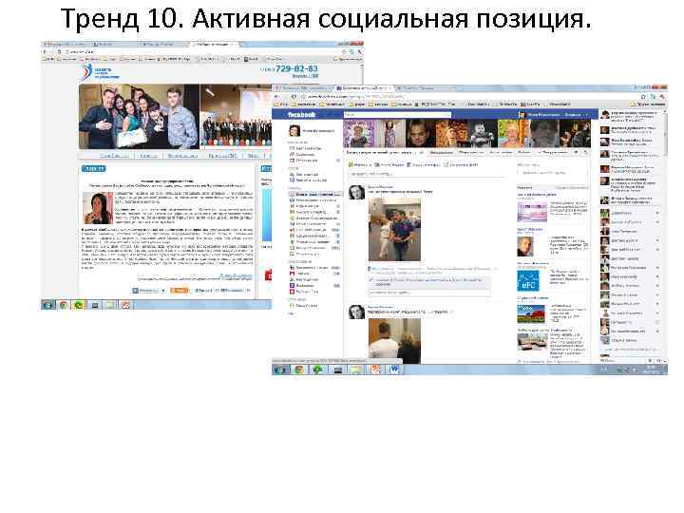
Task: Open the profile avatar in Facebook's left sidebar
Action: tap(294, 130)
